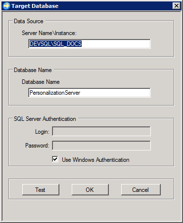Click the 'Target Database' title text

[35, 6]
